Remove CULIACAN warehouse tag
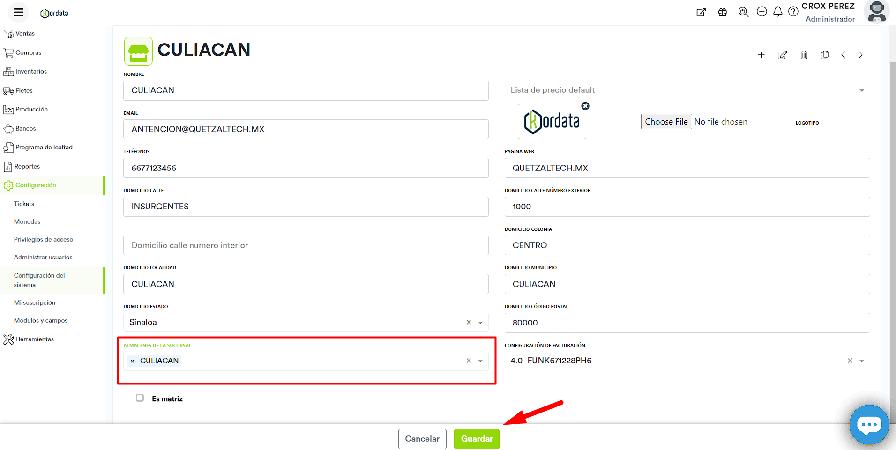896x450 pixels. (x=133, y=361)
